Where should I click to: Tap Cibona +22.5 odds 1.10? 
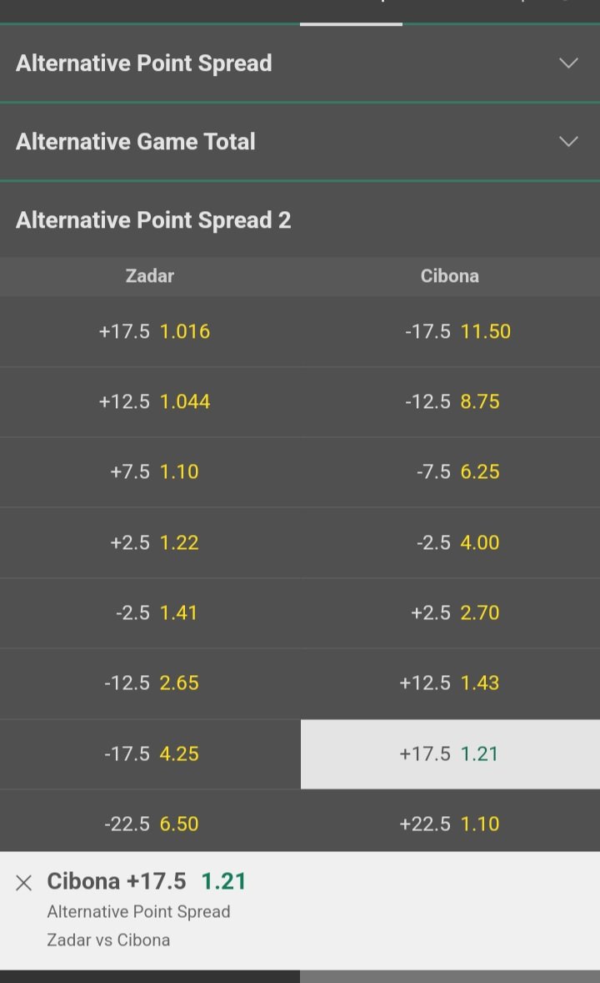click(450, 824)
